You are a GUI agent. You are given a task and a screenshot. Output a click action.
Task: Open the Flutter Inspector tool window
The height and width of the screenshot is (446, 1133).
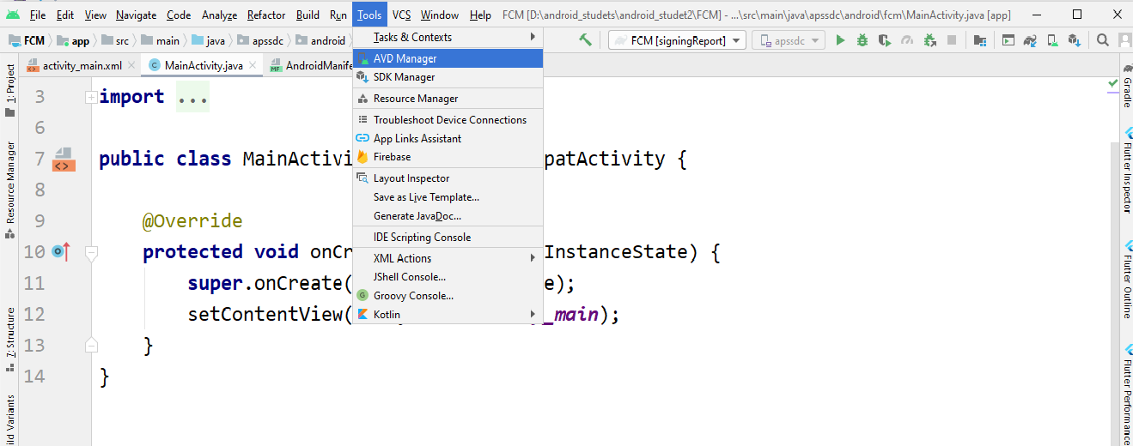1126,171
